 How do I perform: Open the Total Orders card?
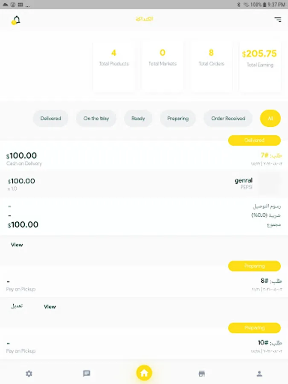point(211,66)
